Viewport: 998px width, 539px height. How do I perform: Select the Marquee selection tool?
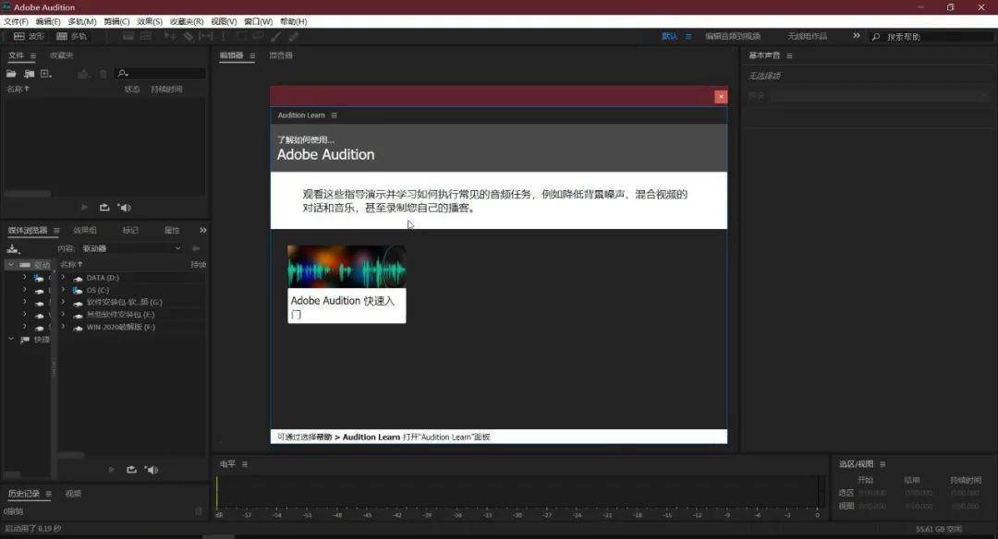[242, 36]
